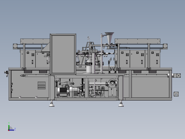
Task: Select the right leveling foot under the frame
Action: [x=121, y=104]
